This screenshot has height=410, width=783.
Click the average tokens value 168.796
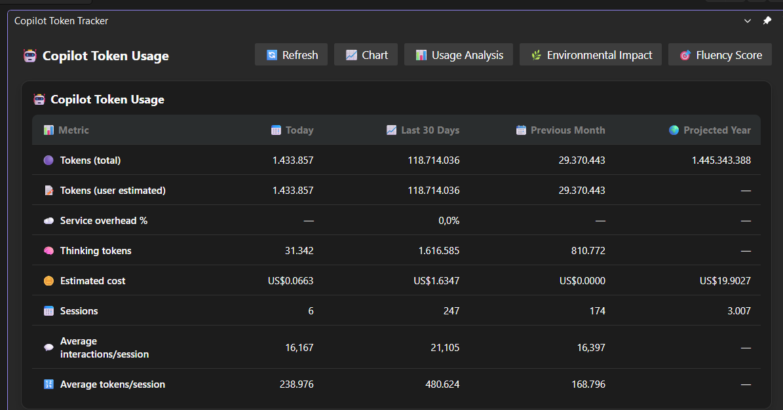[588, 384]
